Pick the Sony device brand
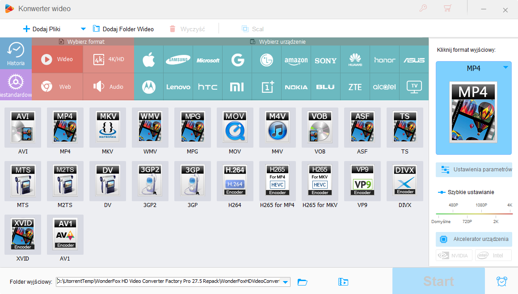This screenshot has height=294, width=518. (x=326, y=60)
